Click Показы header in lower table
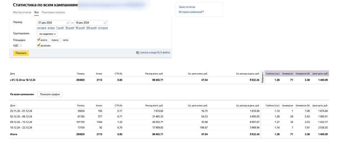 tap(81, 106)
